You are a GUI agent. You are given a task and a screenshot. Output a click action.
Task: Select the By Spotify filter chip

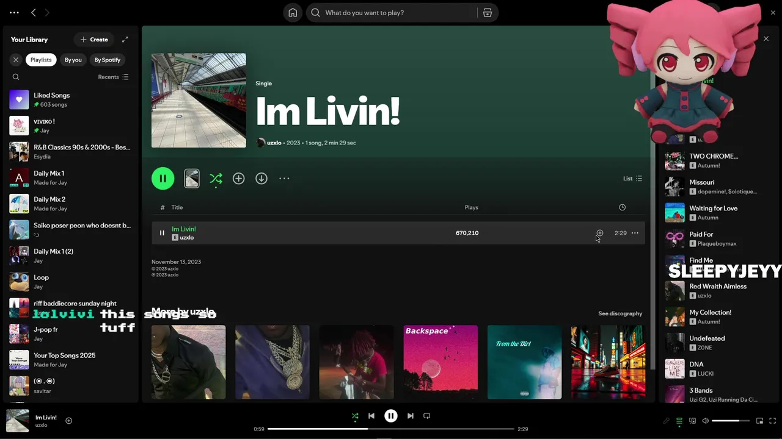point(108,60)
